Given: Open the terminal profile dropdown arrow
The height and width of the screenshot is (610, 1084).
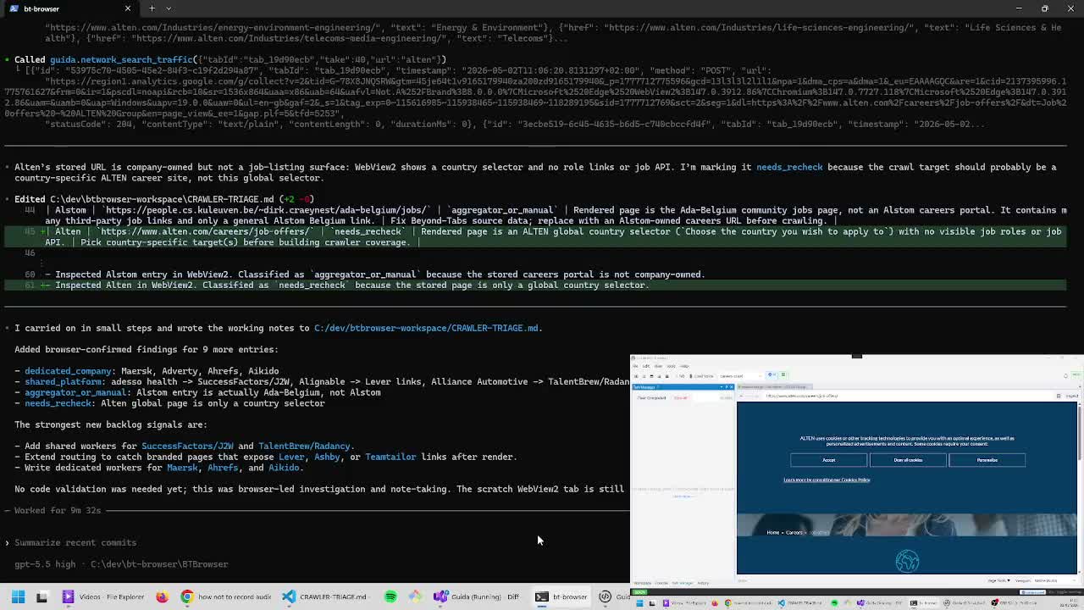Looking at the screenshot, I should click(x=168, y=8).
